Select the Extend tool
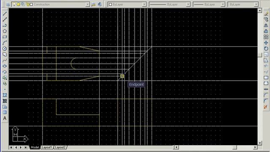Image resolution: width=270 pixels, height=152 pixels. (x=266, y=72)
